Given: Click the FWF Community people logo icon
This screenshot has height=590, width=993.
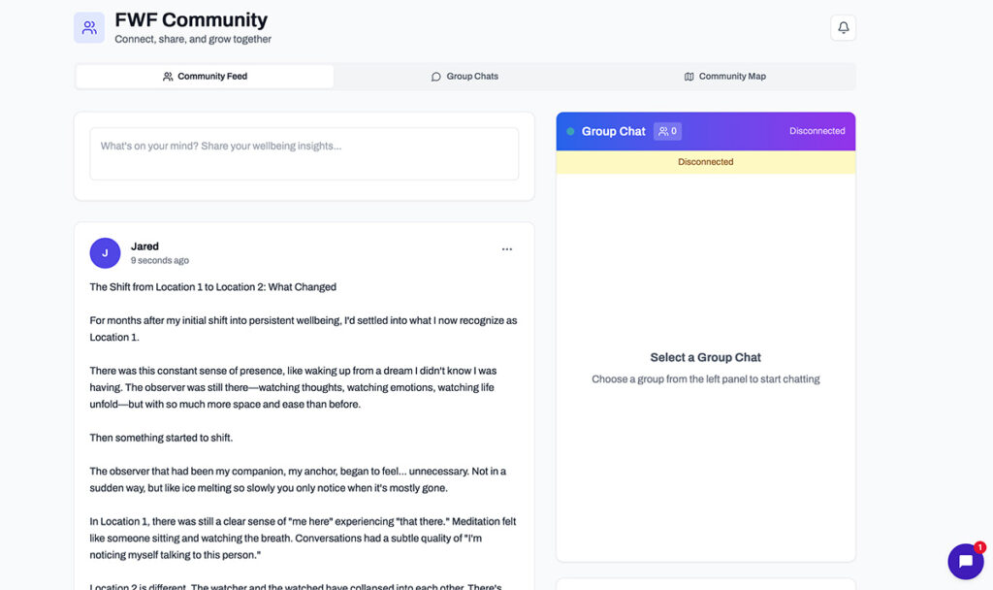Looking at the screenshot, I should pyautogui.click(x=89, y=28).
